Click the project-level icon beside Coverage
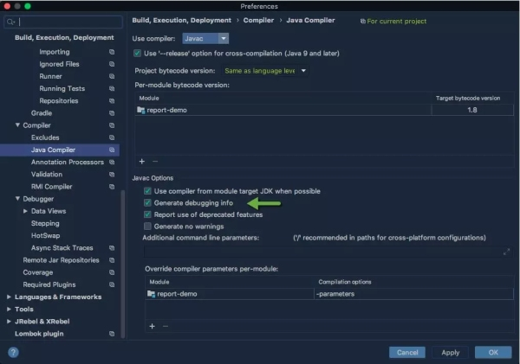Screen dimensions: 520x364 (x=112, y=272)
